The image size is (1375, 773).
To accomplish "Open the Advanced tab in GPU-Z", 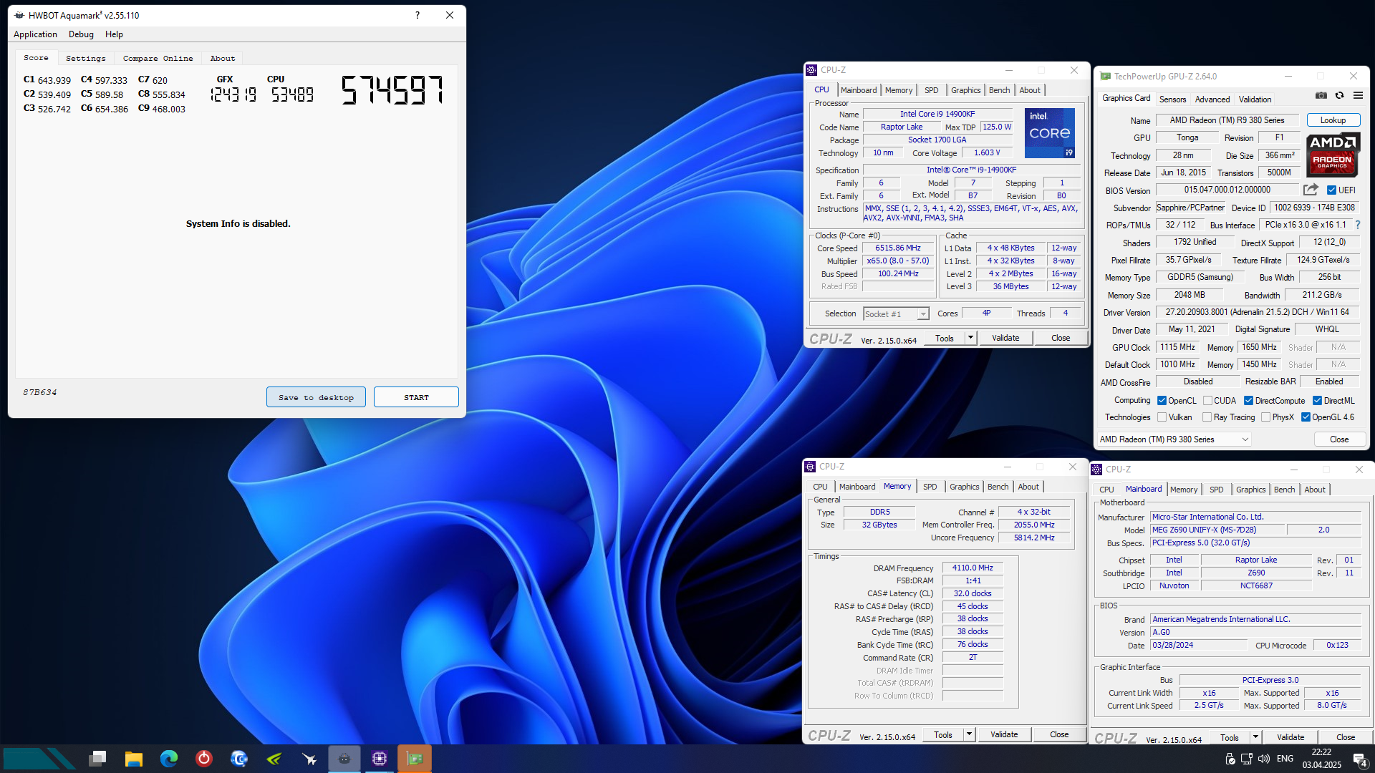I will 1212,99.
